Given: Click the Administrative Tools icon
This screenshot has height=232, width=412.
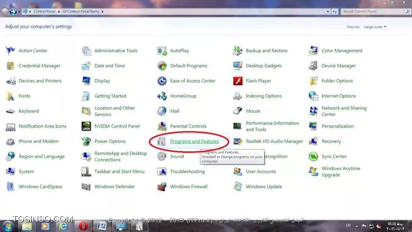Looking at the screenshot, I should click(x=86, y=50).
